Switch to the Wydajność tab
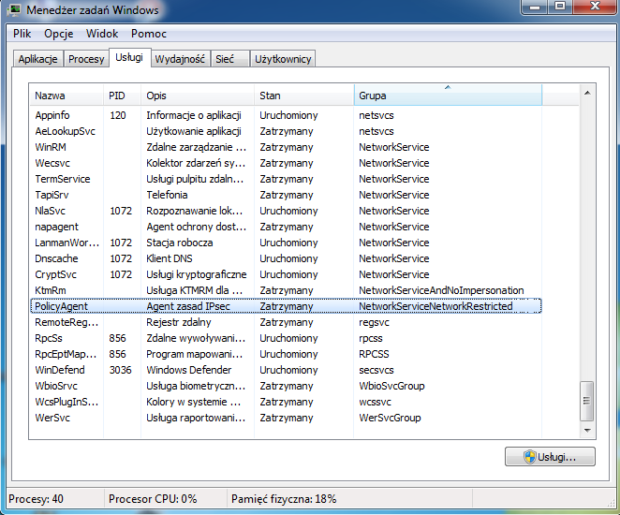 180,59
